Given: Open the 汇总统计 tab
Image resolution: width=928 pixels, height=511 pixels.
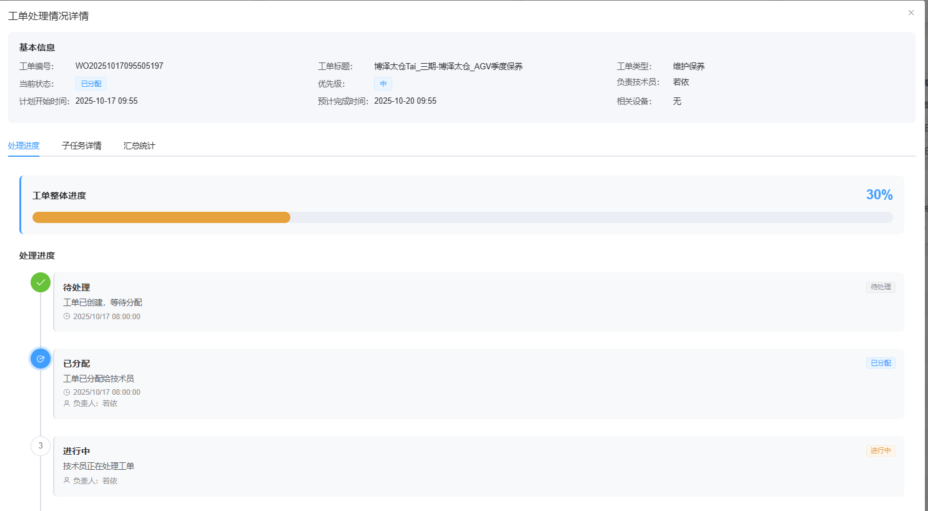Looking at the screenshot, I should [x=139, y=146].
